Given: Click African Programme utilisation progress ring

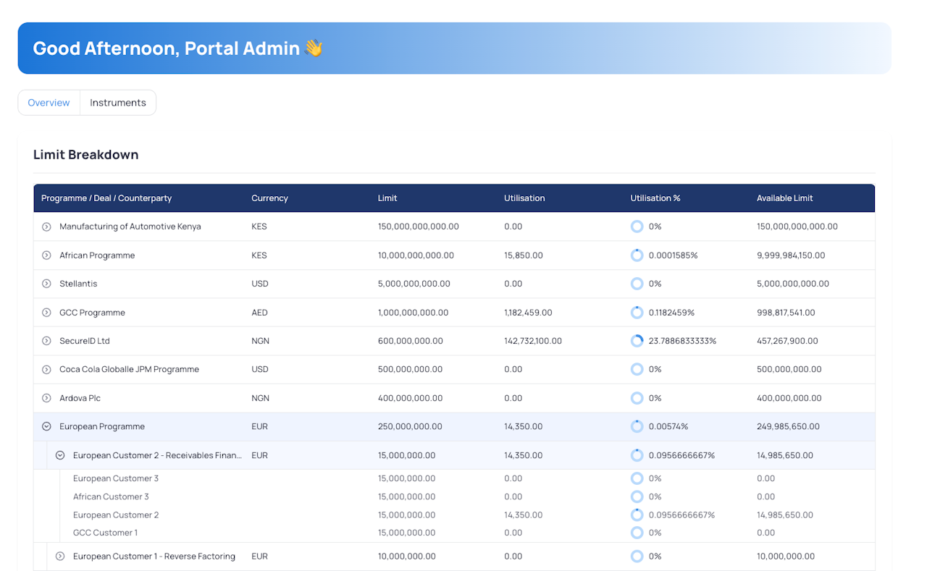Looking at the screenshot, I should [x=637, y=255].
